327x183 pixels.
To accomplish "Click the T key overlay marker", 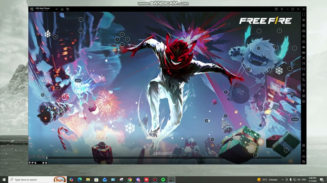I will coord(81,20).
